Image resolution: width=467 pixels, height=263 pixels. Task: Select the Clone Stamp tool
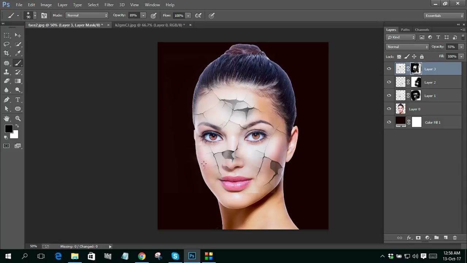(7, 72)
